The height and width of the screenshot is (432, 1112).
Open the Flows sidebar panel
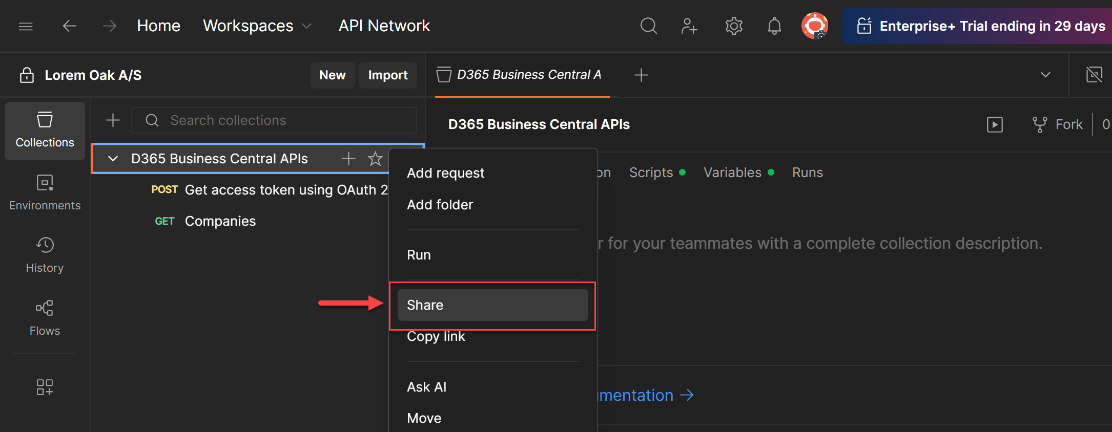click(x=45, y=318)
